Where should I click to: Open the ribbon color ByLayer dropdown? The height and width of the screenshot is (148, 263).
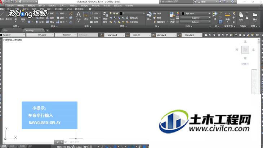click(195, 13)
